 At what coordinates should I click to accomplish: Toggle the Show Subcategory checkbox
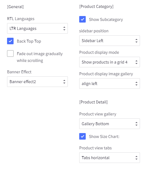(82, 19)
